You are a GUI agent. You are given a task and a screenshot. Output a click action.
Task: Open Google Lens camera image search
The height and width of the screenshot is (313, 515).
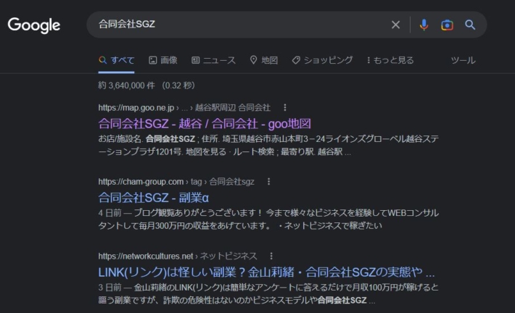point(447,25)
